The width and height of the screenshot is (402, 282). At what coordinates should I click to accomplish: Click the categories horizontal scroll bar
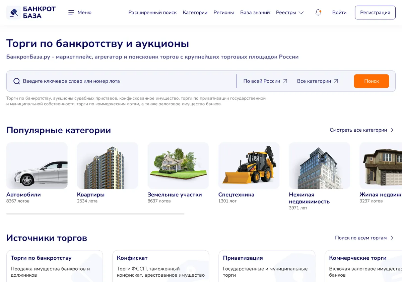click(x=95, y=214)
